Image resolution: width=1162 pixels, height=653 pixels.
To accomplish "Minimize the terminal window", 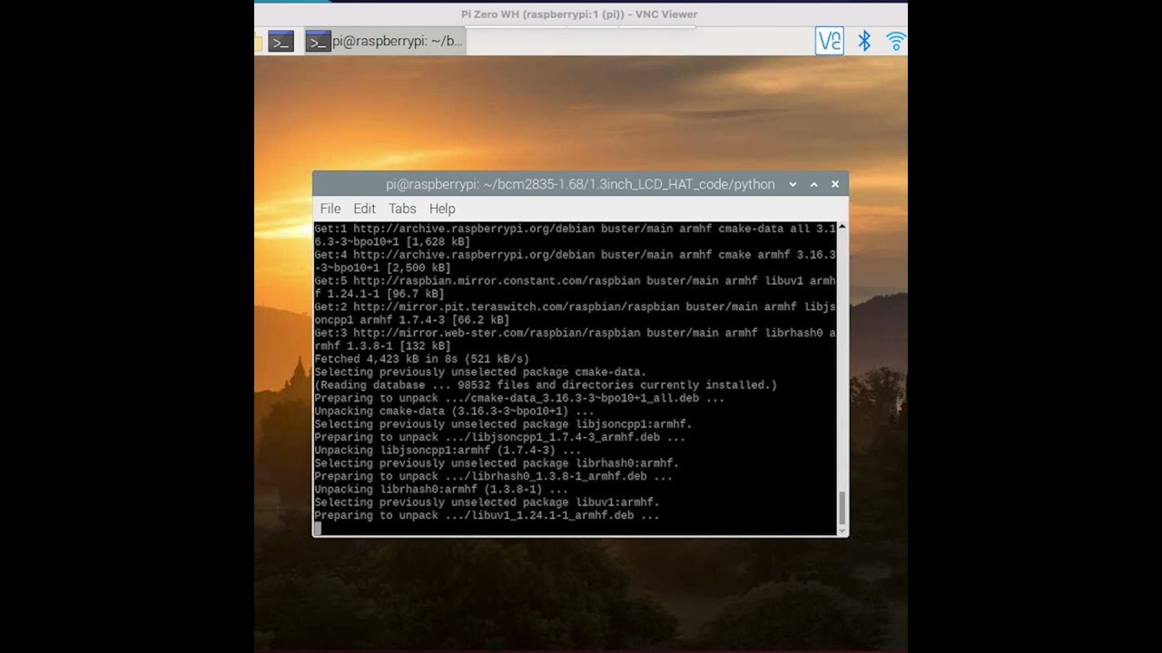I will tap(793, 184).
